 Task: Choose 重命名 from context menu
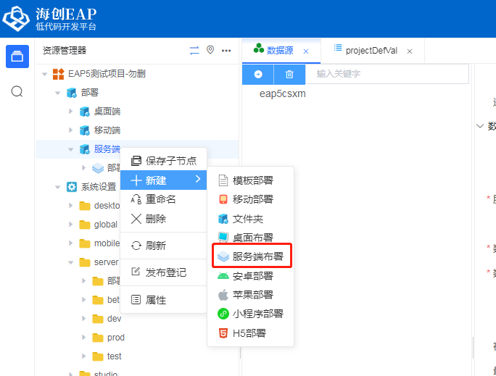tap(160, 199)
